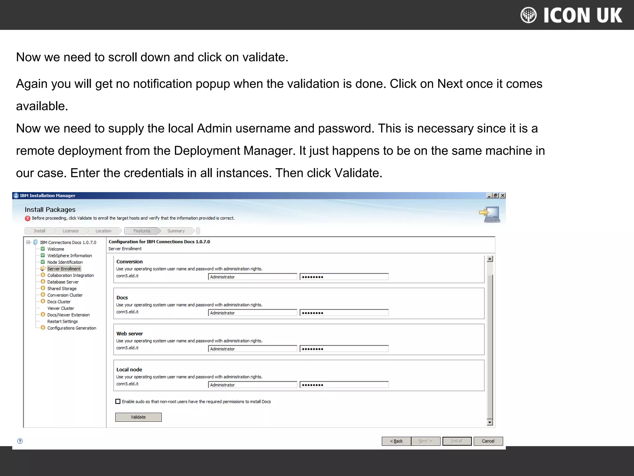Image resolution: width=634 pixels, height=476 pixels.
Task: Click the Web server password field
Action: (344, 349)
